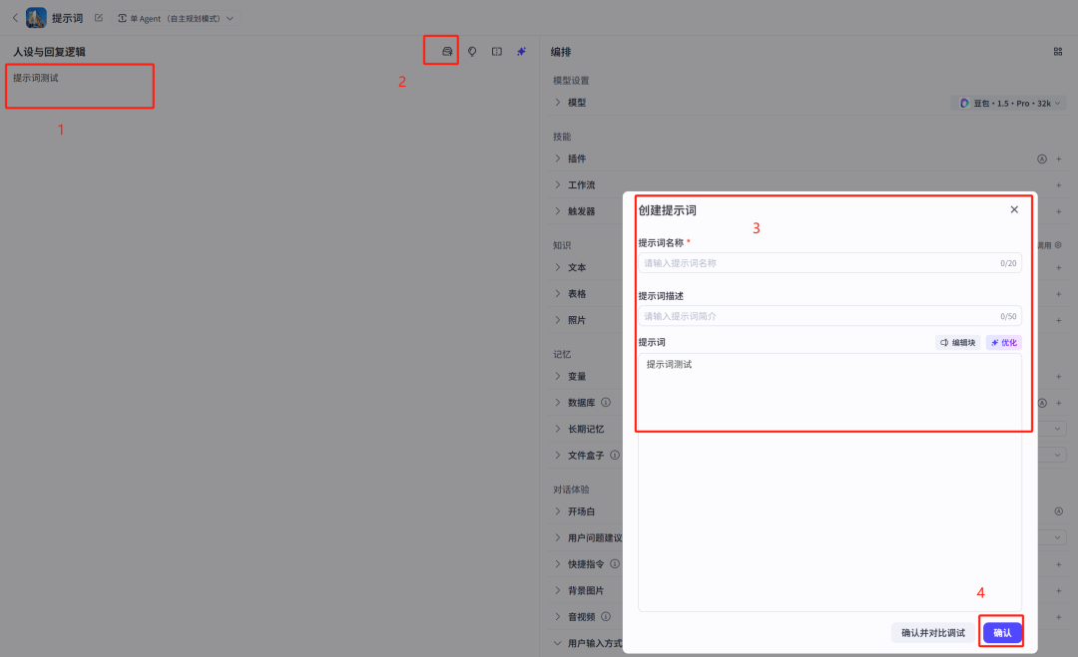The image size is (1078, 657).
Task: Click the info icon beside 数据库
Action: point(606,403)
